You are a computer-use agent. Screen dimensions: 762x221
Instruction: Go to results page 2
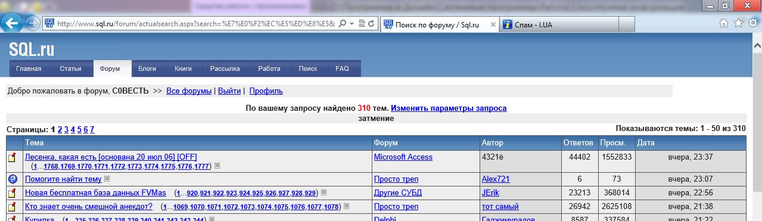[x=60, y=129]
